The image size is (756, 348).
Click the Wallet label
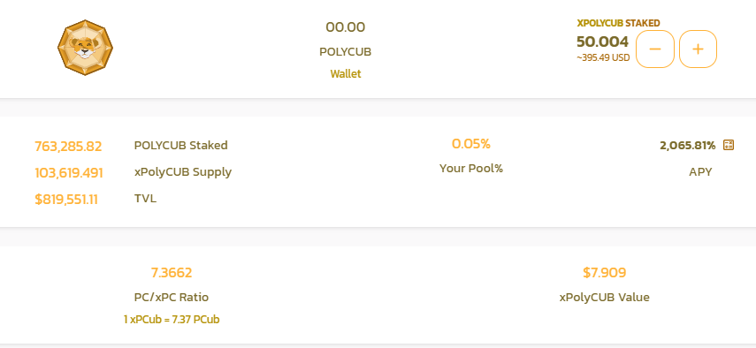click(346, 73)
